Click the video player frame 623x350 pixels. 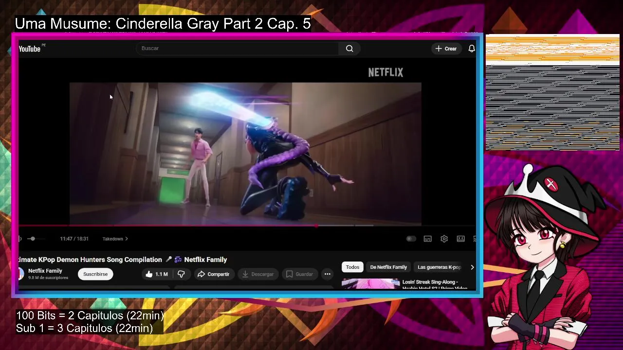click(245, 154)
